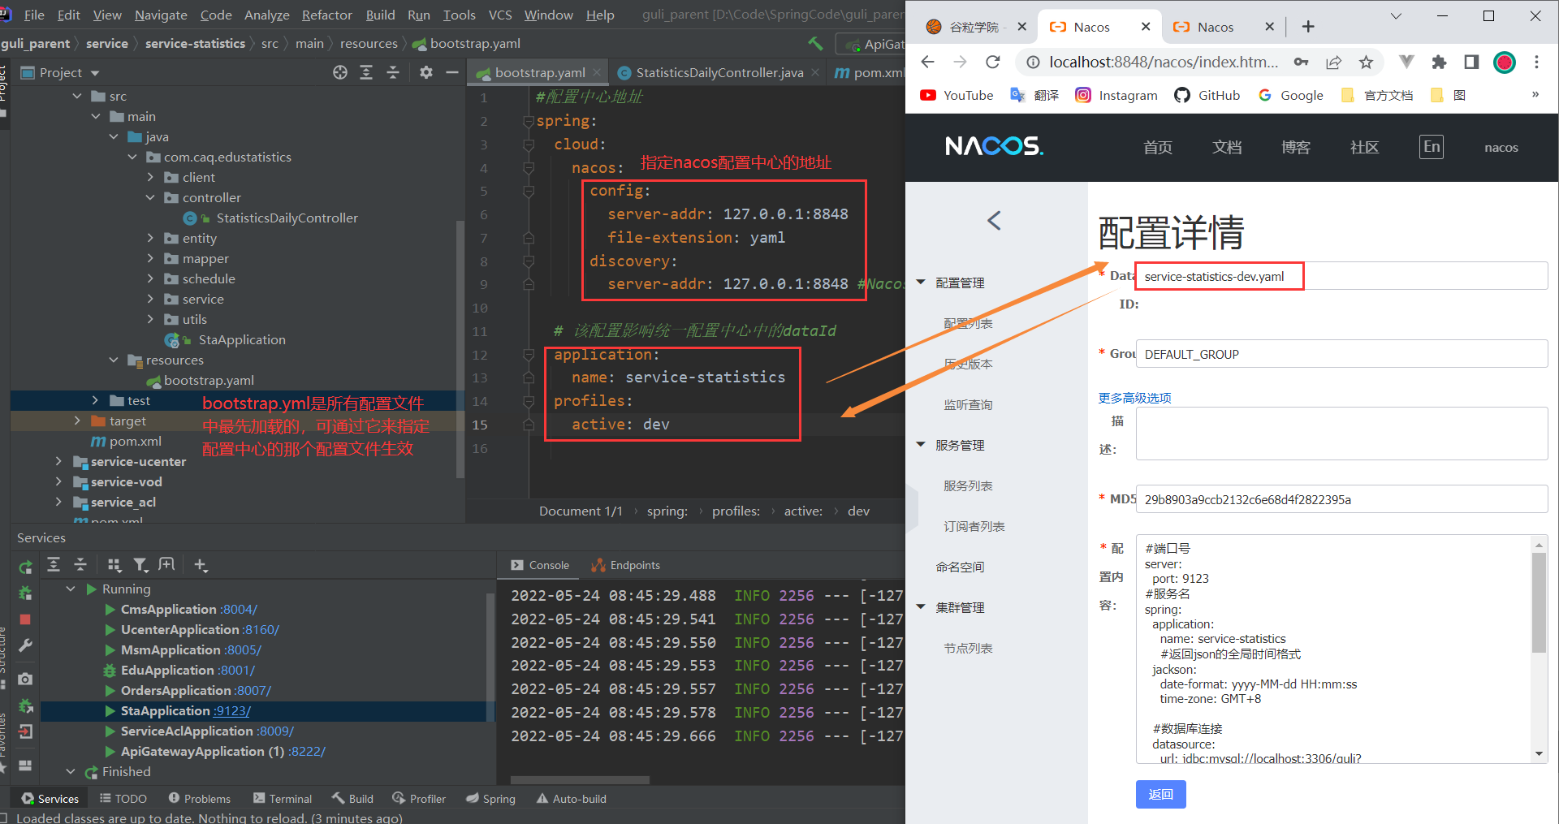Collapse all in the Project panel toolbar
This screenshot has height=824, width=1559.
[x=393, y=72]
